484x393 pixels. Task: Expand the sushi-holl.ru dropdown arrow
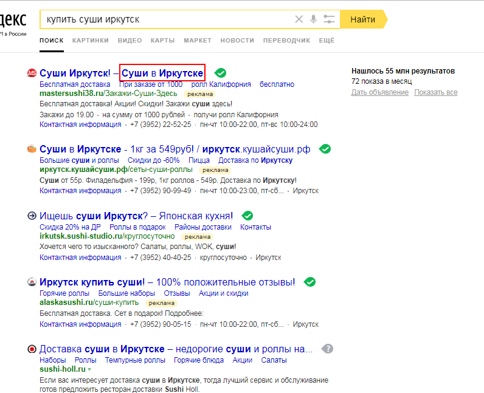click(x=89, y=369)
